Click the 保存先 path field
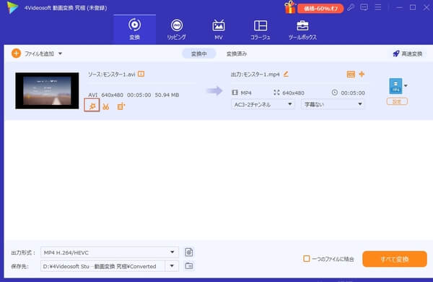The width and height of the screenshot is (433, 282). [102, 266]
